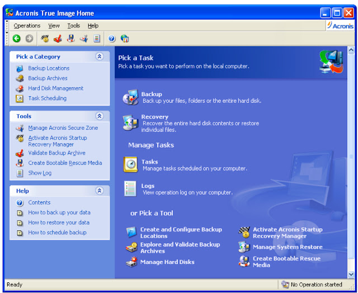Click the vertical scrollbar thumb in main pane

pyautogui.click(x=351, y=157)
